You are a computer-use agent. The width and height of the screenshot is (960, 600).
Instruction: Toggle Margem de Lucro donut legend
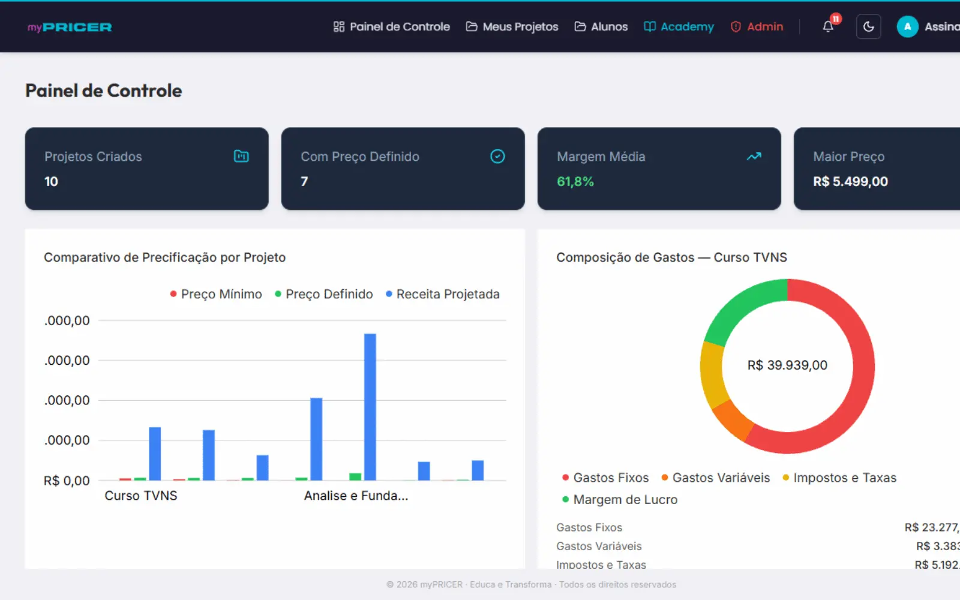(620, 499)
